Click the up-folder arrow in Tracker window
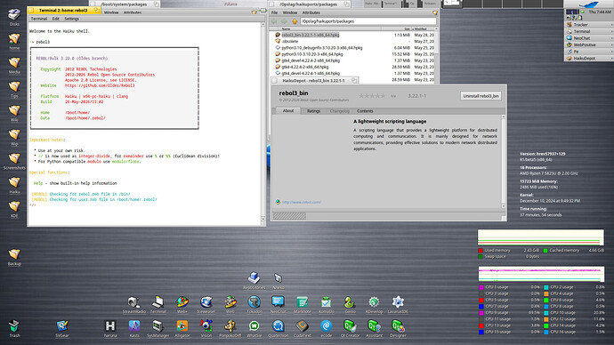The width and height of the screenshot is (614, 345). coord(295,21)
